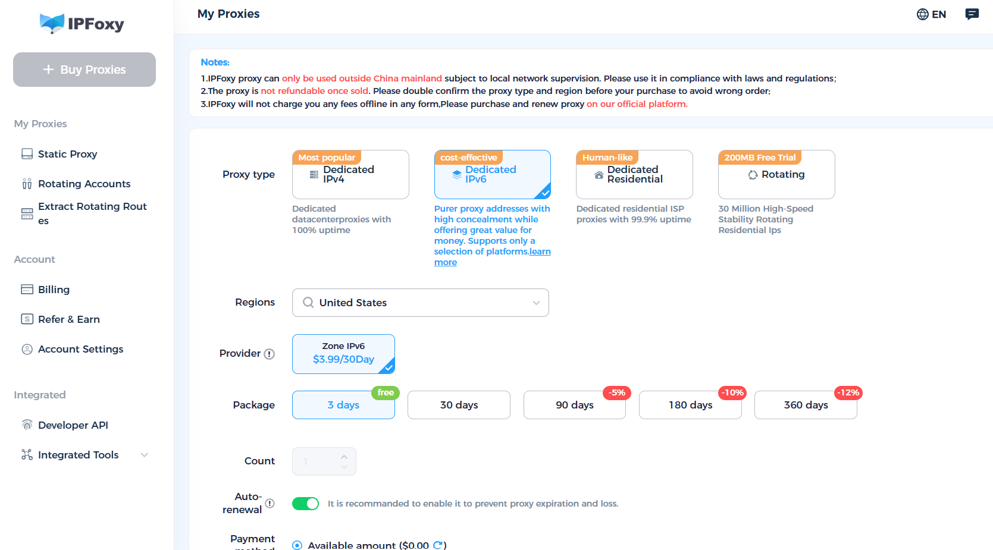Viewport: 993px width, 550px height.
Task: Choose the 30 days package
Action: [x=459, y=405]
